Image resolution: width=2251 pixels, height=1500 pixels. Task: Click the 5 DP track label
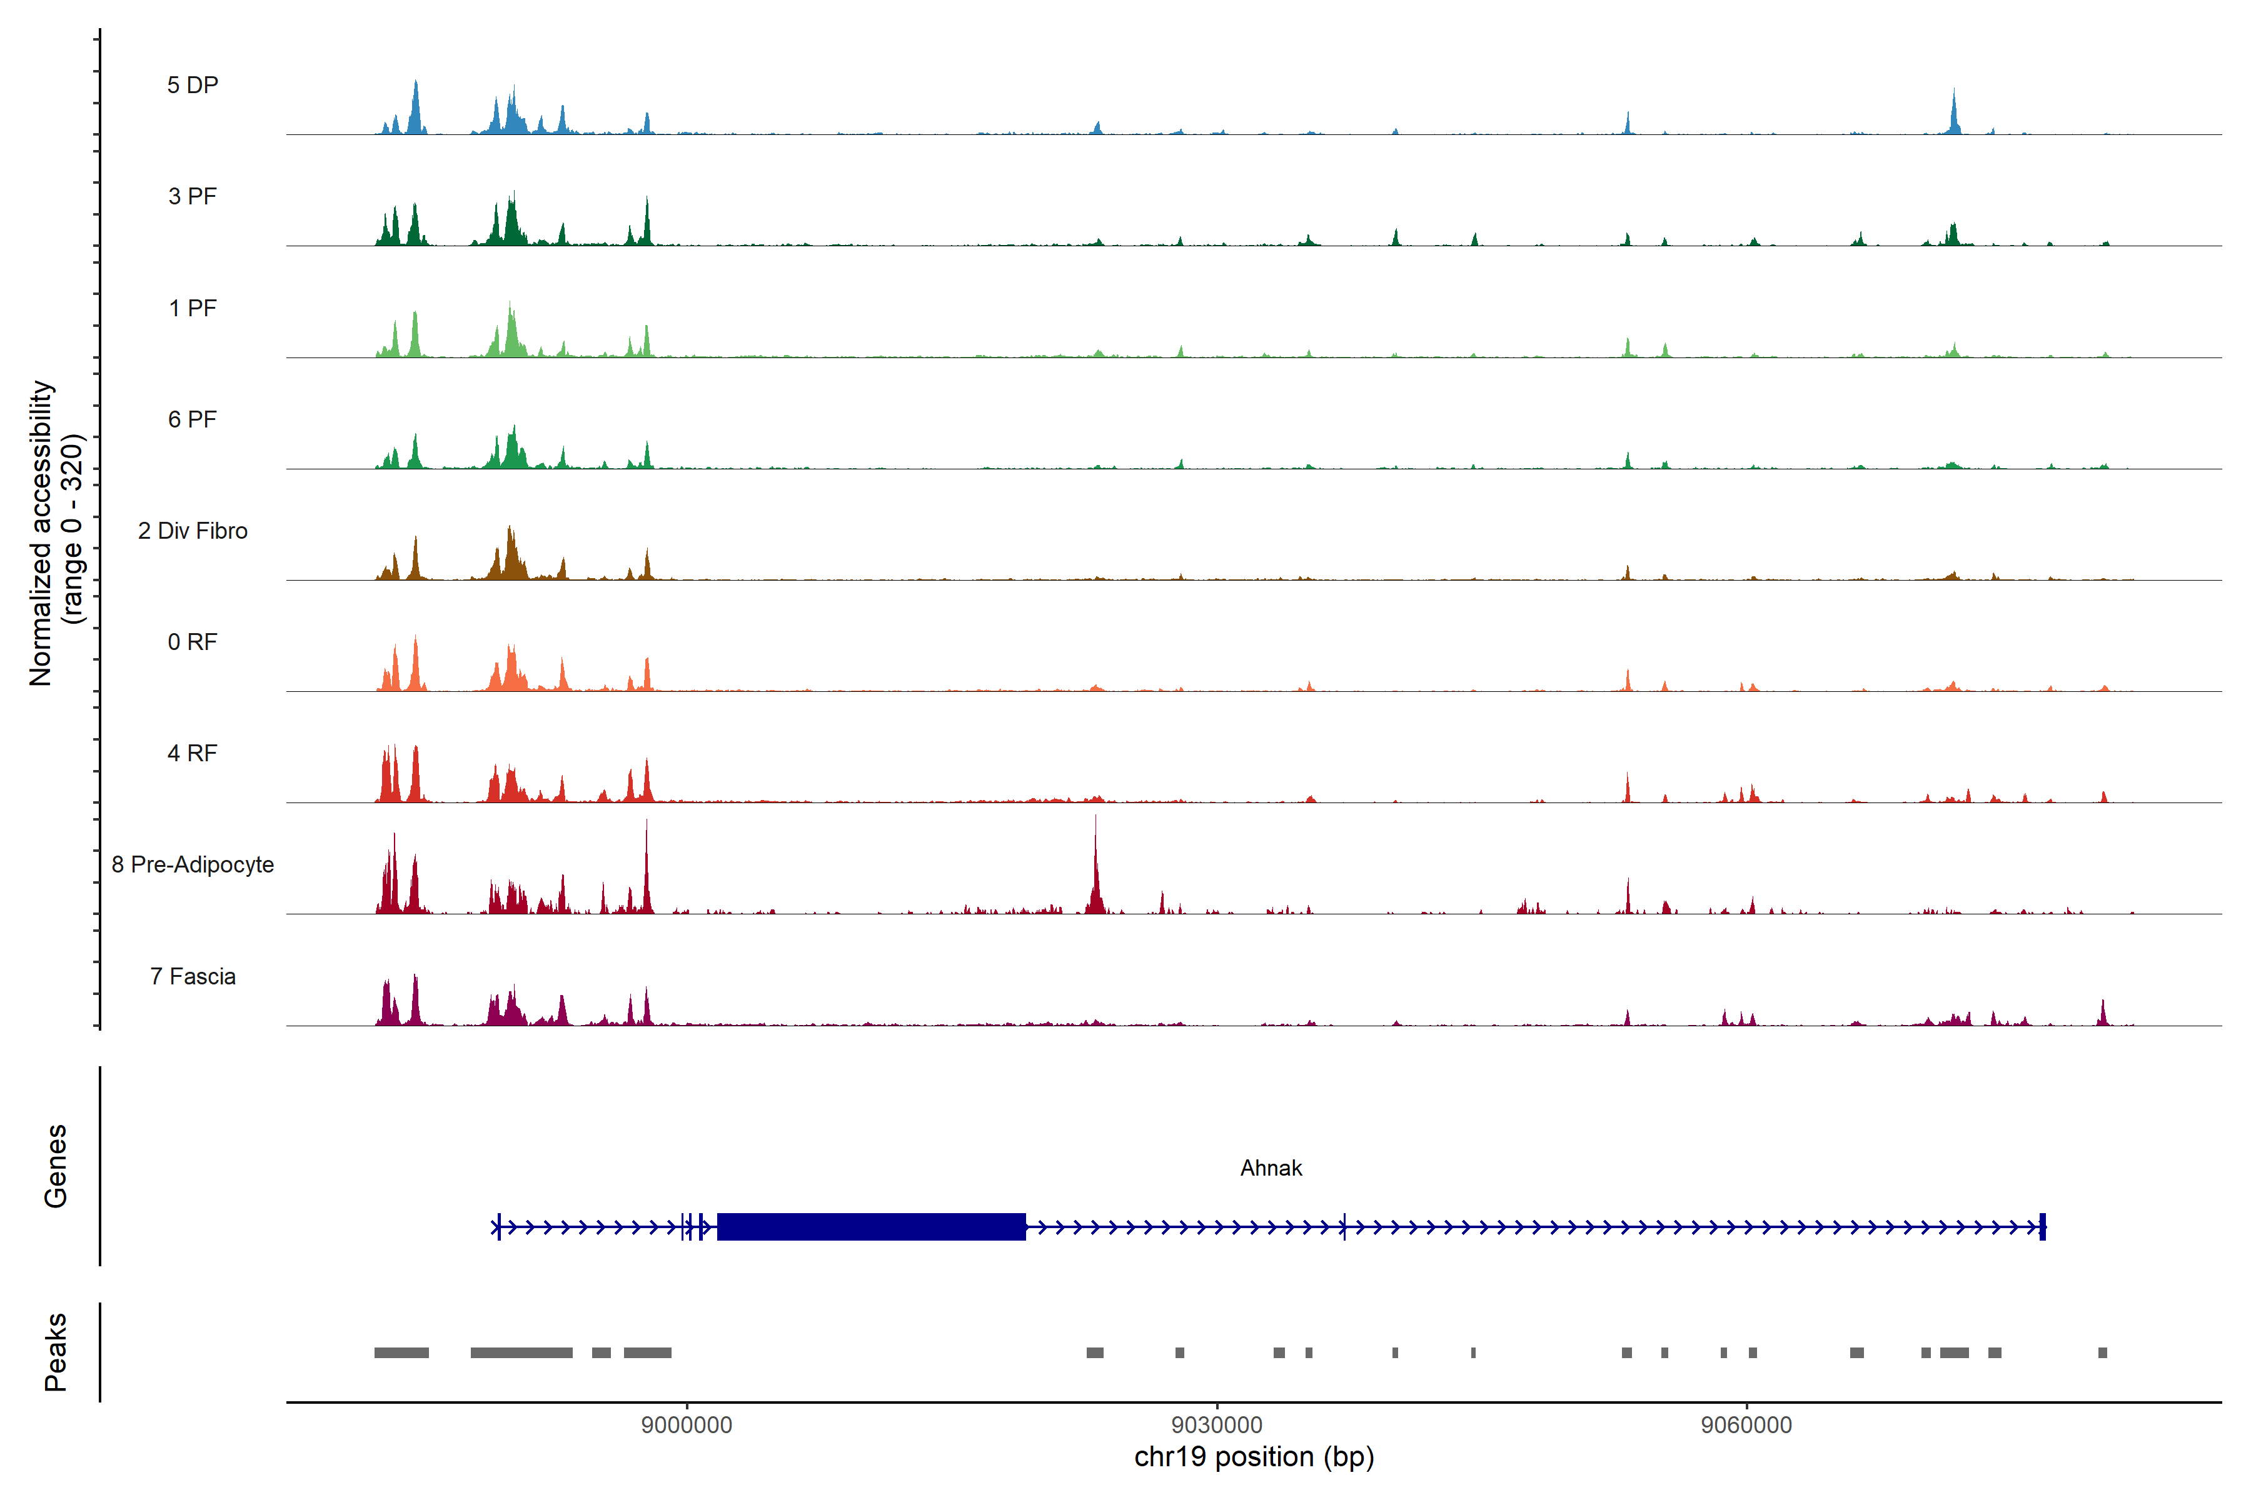193,85
